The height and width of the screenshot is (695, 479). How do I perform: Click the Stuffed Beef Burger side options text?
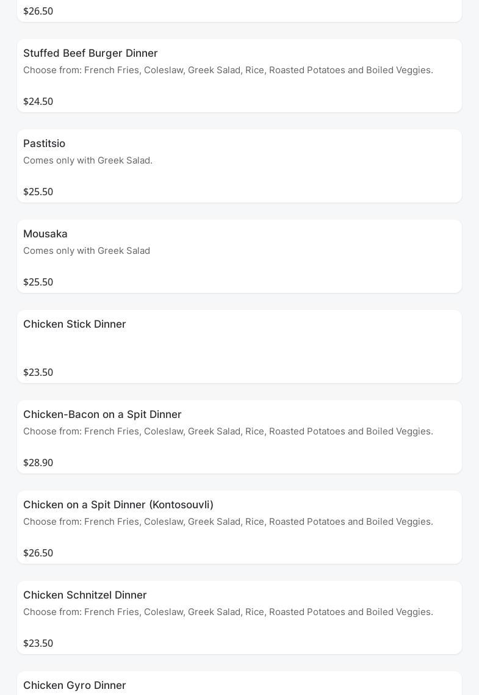click(228, 70)
